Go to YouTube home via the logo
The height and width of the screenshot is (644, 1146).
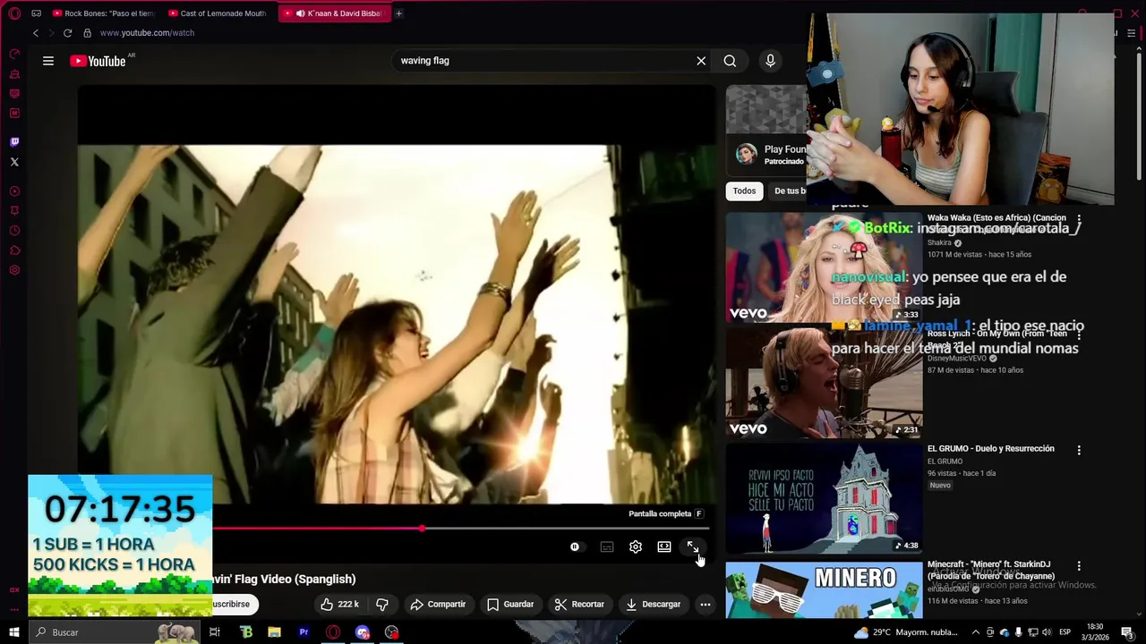coord(98,61)
